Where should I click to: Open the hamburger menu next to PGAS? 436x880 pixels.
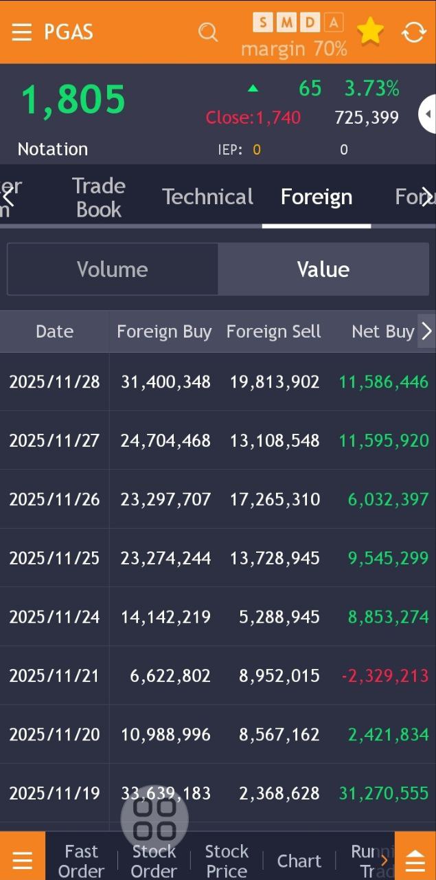22,32
